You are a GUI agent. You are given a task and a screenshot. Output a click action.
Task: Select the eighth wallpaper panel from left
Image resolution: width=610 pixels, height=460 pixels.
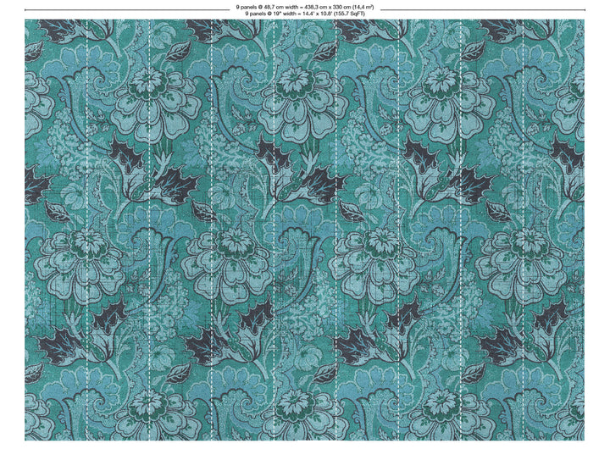point(491,229)
